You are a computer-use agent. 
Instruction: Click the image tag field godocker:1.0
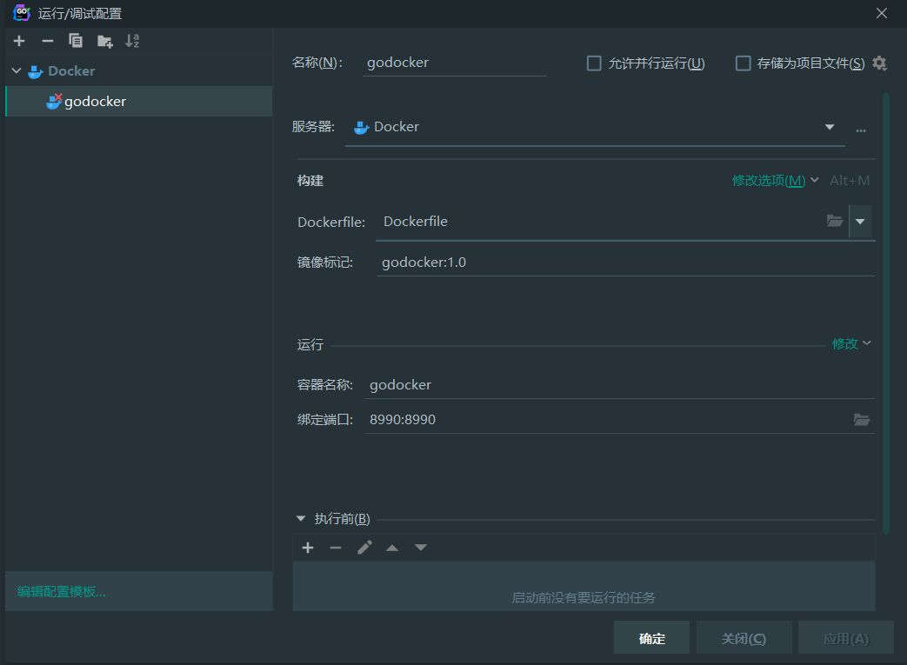[x=625, y=263]
